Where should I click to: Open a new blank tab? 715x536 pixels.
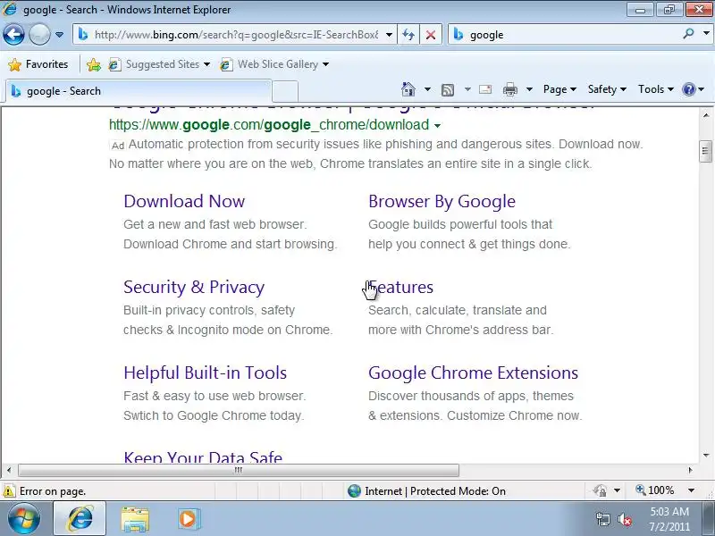(285, 92)
